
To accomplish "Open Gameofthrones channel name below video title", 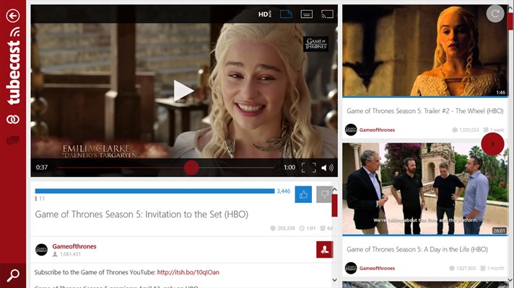I will [74, 246].
